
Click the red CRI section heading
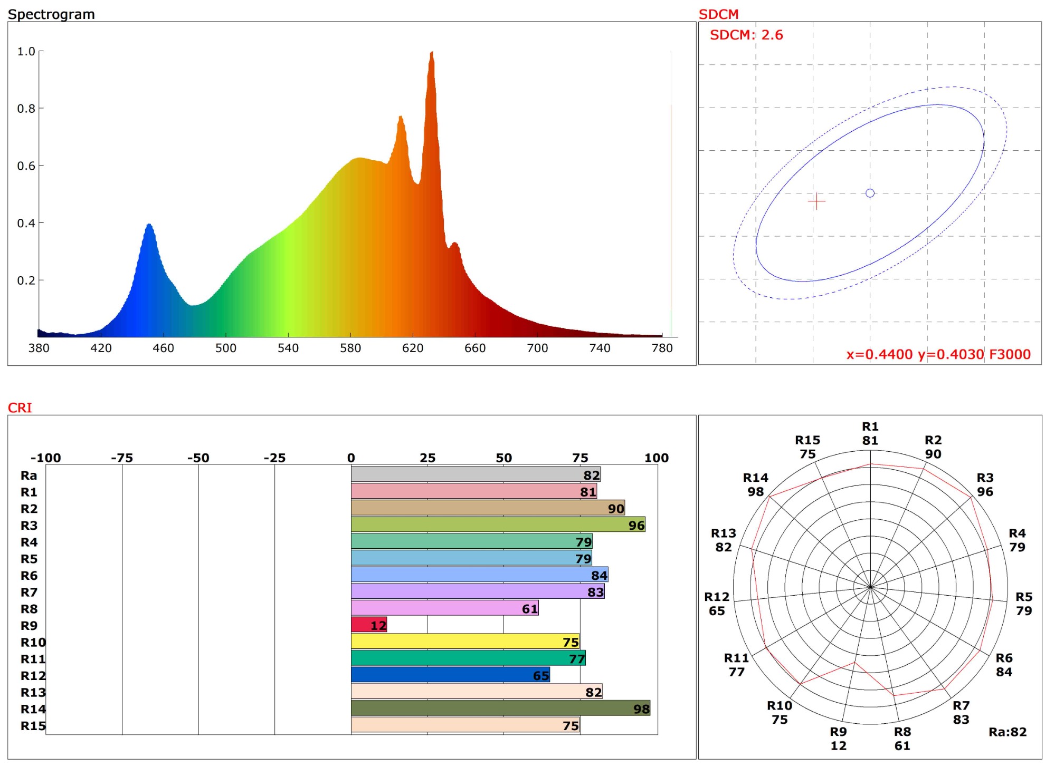click(x=20, y=407)
